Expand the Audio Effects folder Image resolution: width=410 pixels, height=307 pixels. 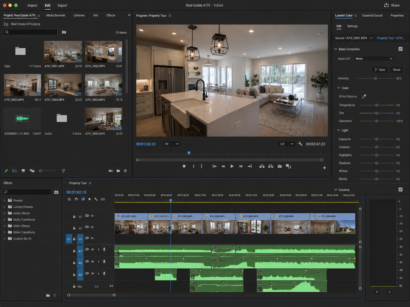click(5, 213)
